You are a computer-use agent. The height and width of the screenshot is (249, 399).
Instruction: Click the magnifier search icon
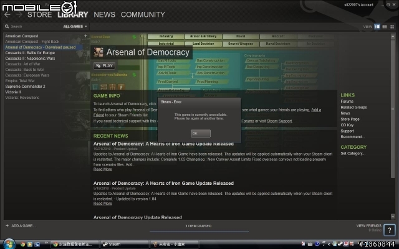7,26
